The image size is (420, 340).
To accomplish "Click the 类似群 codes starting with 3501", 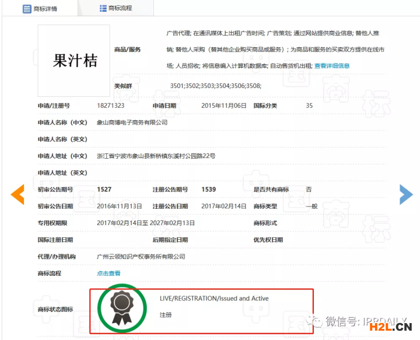I will pos(215,86).
